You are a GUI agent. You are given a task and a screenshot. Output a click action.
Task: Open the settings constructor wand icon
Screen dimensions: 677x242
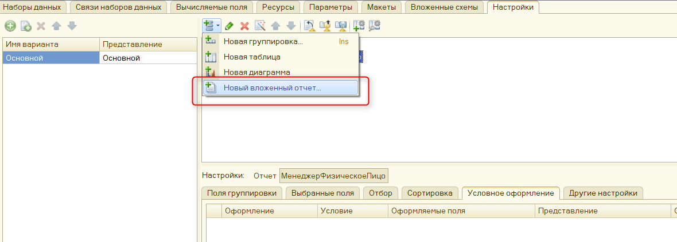coord(260,26)
